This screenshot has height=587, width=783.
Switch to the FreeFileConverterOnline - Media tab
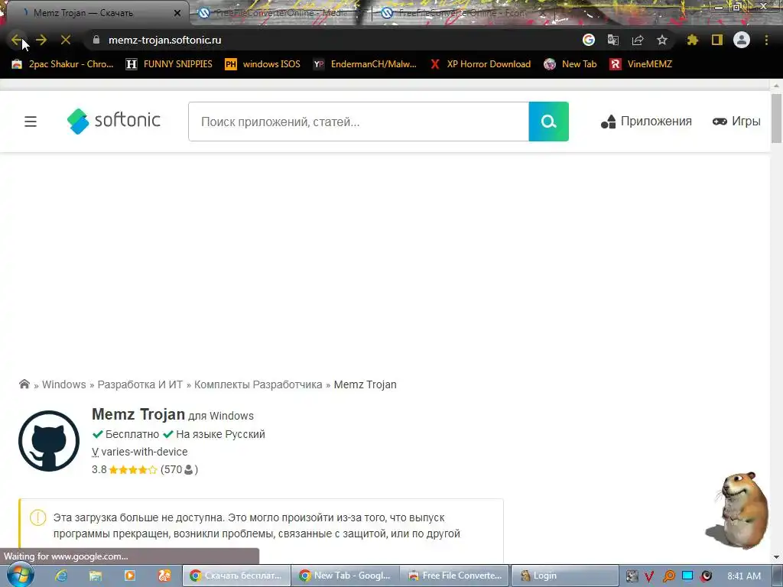pos(280,13)
